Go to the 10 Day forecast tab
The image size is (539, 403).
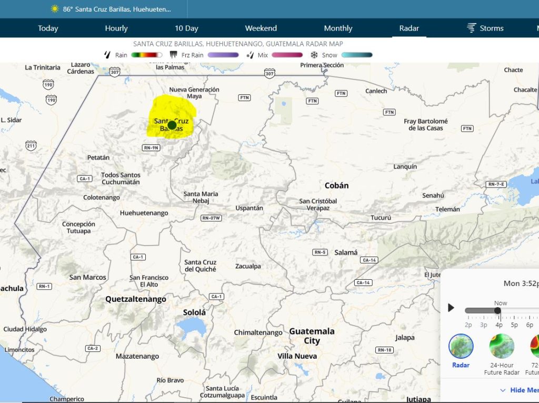186,28
